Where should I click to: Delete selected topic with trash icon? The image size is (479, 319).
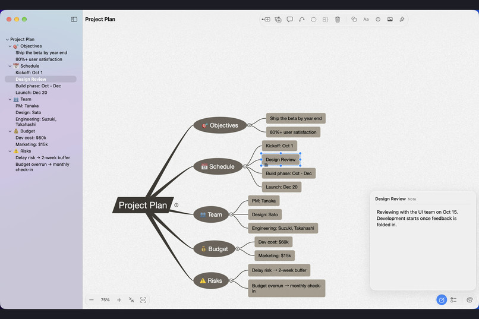(337, 19)
